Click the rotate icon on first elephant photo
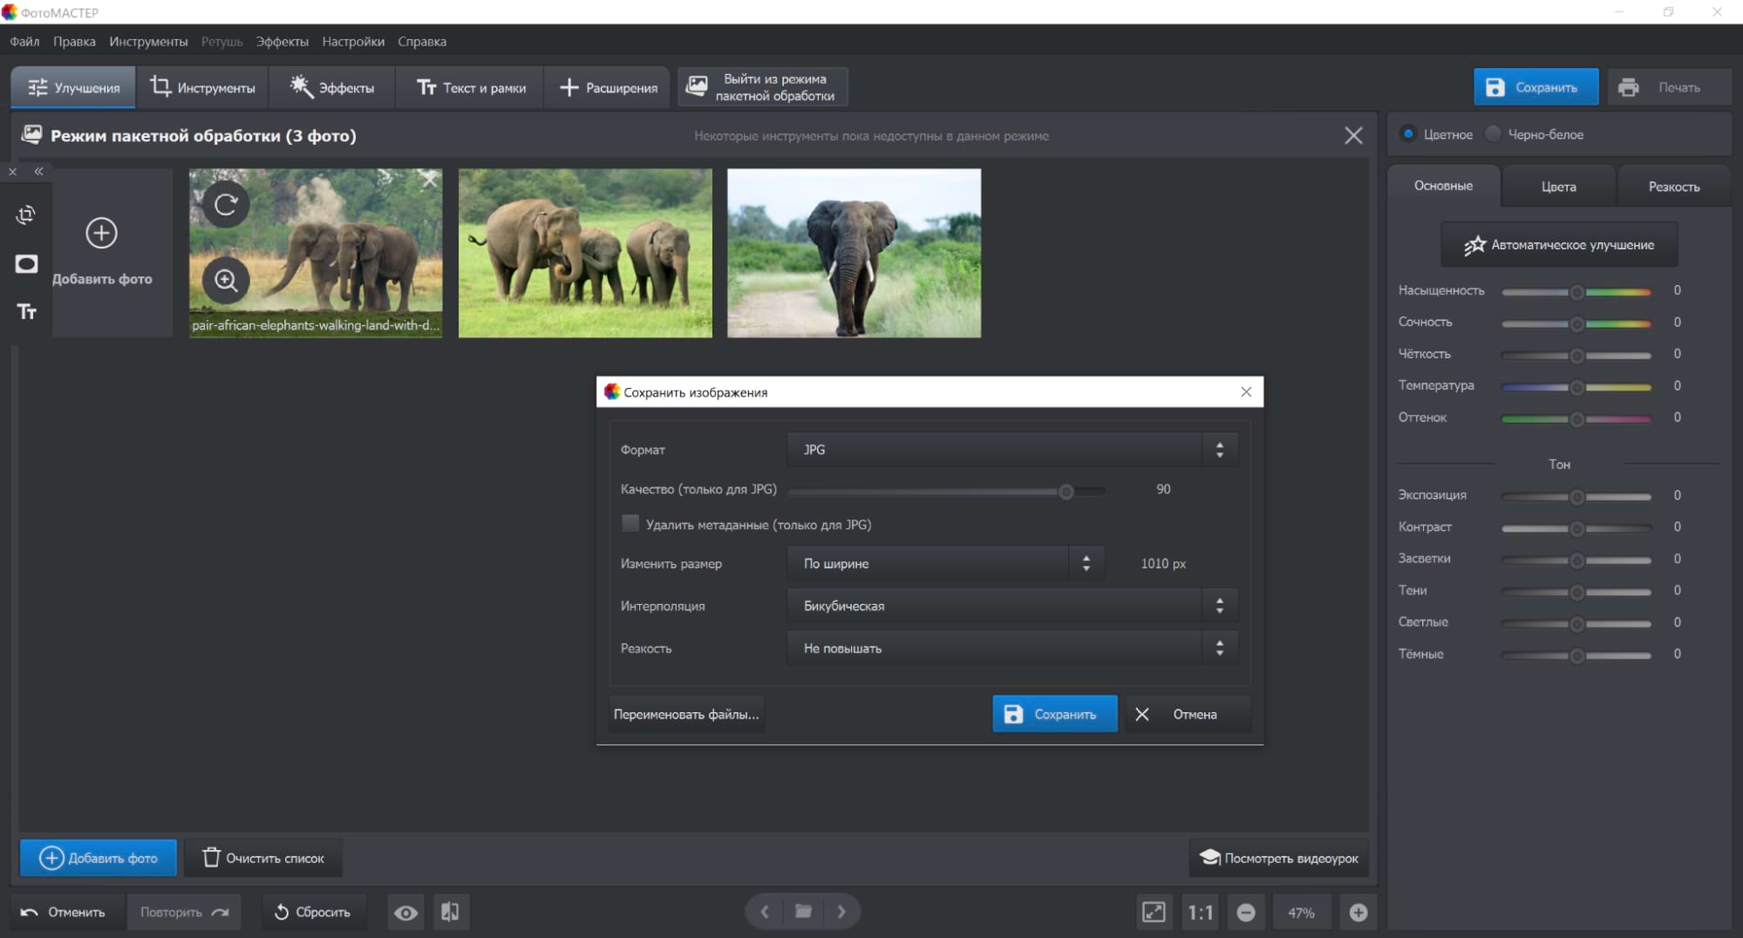The image size is (1743, 938). point(226,205)
